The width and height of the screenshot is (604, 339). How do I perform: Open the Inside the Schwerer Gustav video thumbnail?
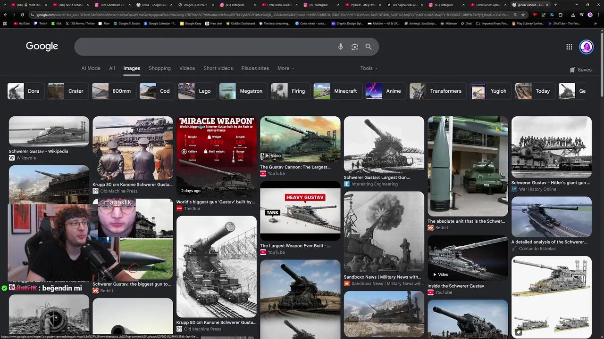coord(468,258)
